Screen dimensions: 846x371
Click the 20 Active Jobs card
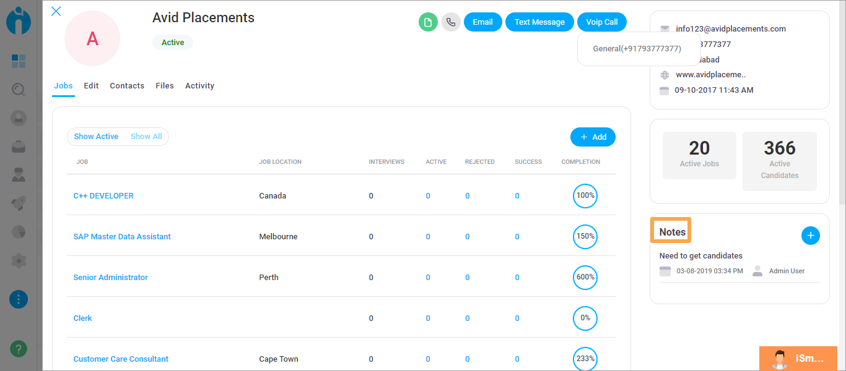(x=699, y=155)
